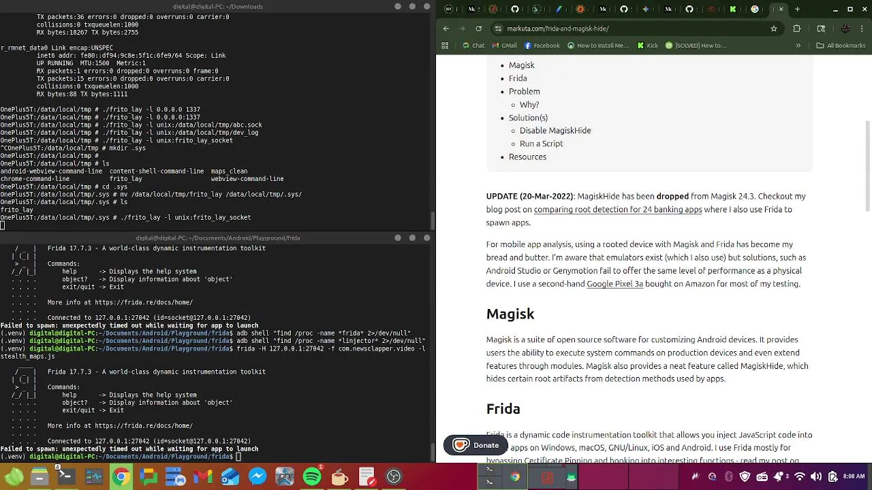872x490 pixels.
Task: Switch to the Google tab in Chrome
Action: click(x=755, y=10)
